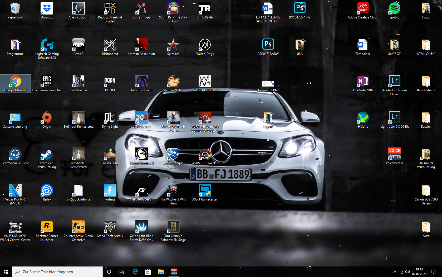Click the Rockstar Games Launcher icon
Image resolution: width=442 pixels, height=277 pixels.
47,227
